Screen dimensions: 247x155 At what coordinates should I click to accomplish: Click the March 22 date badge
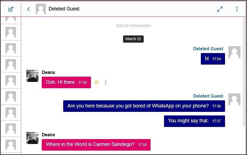133,39
